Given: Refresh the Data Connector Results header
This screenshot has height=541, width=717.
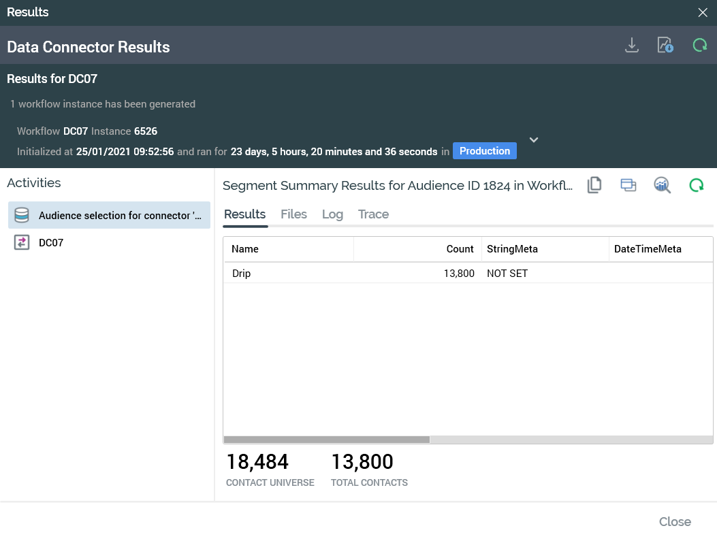Looking at the screenshot, I should pos(699,46).
